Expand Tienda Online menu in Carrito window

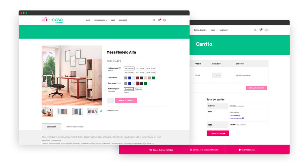pos(200,30)
